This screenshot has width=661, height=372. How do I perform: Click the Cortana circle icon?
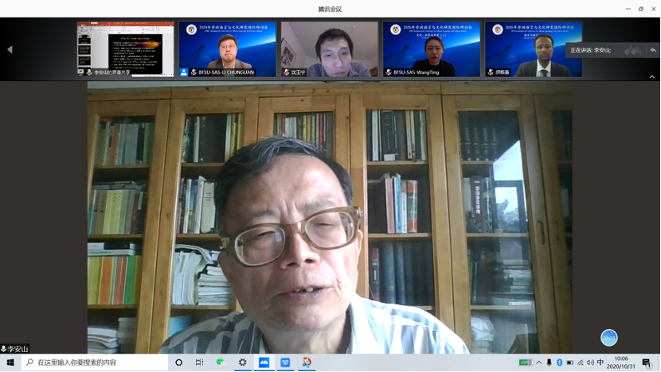(x=179, y=362)
